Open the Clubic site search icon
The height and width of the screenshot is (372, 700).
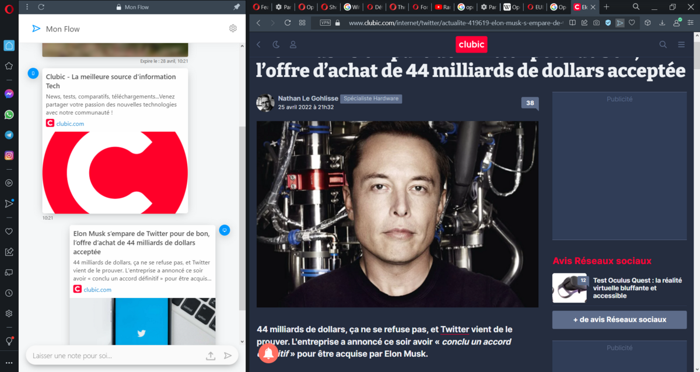[663, 44]
